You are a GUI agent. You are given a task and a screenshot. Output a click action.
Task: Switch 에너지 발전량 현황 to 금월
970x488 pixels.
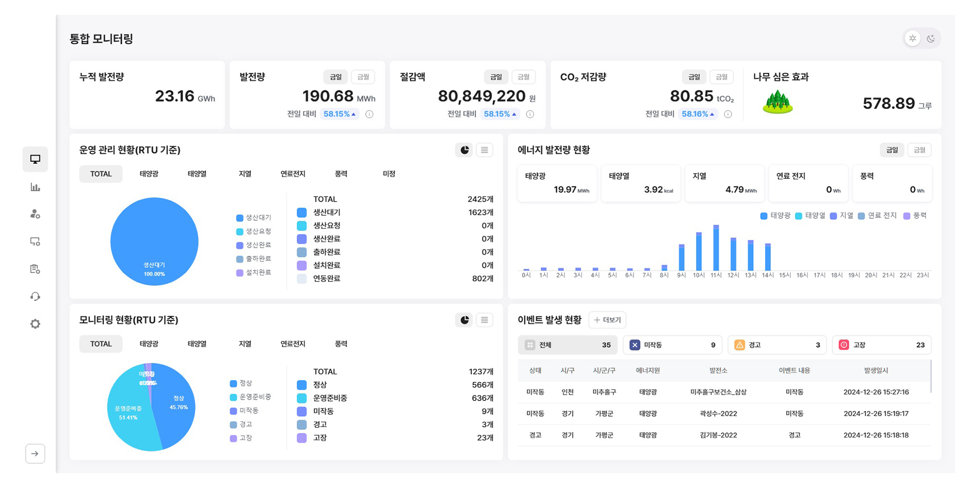919,150
